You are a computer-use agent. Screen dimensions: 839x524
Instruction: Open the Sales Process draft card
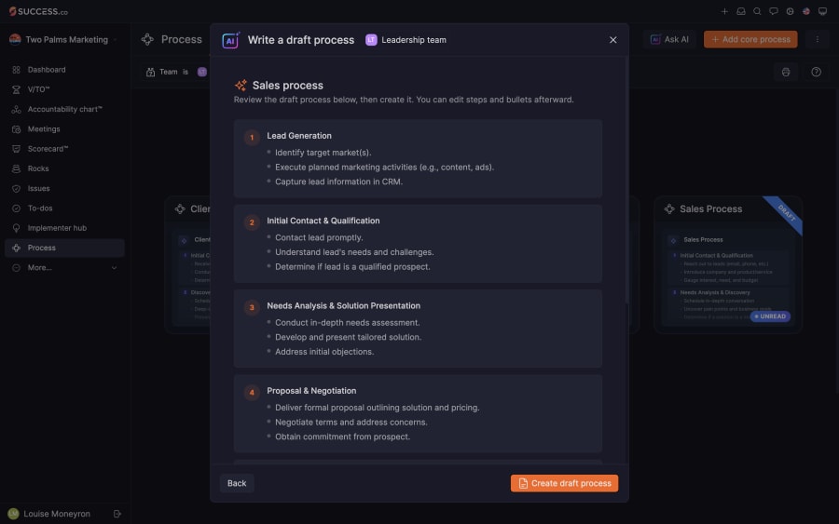pyautogui.click(x=728, y=265)
